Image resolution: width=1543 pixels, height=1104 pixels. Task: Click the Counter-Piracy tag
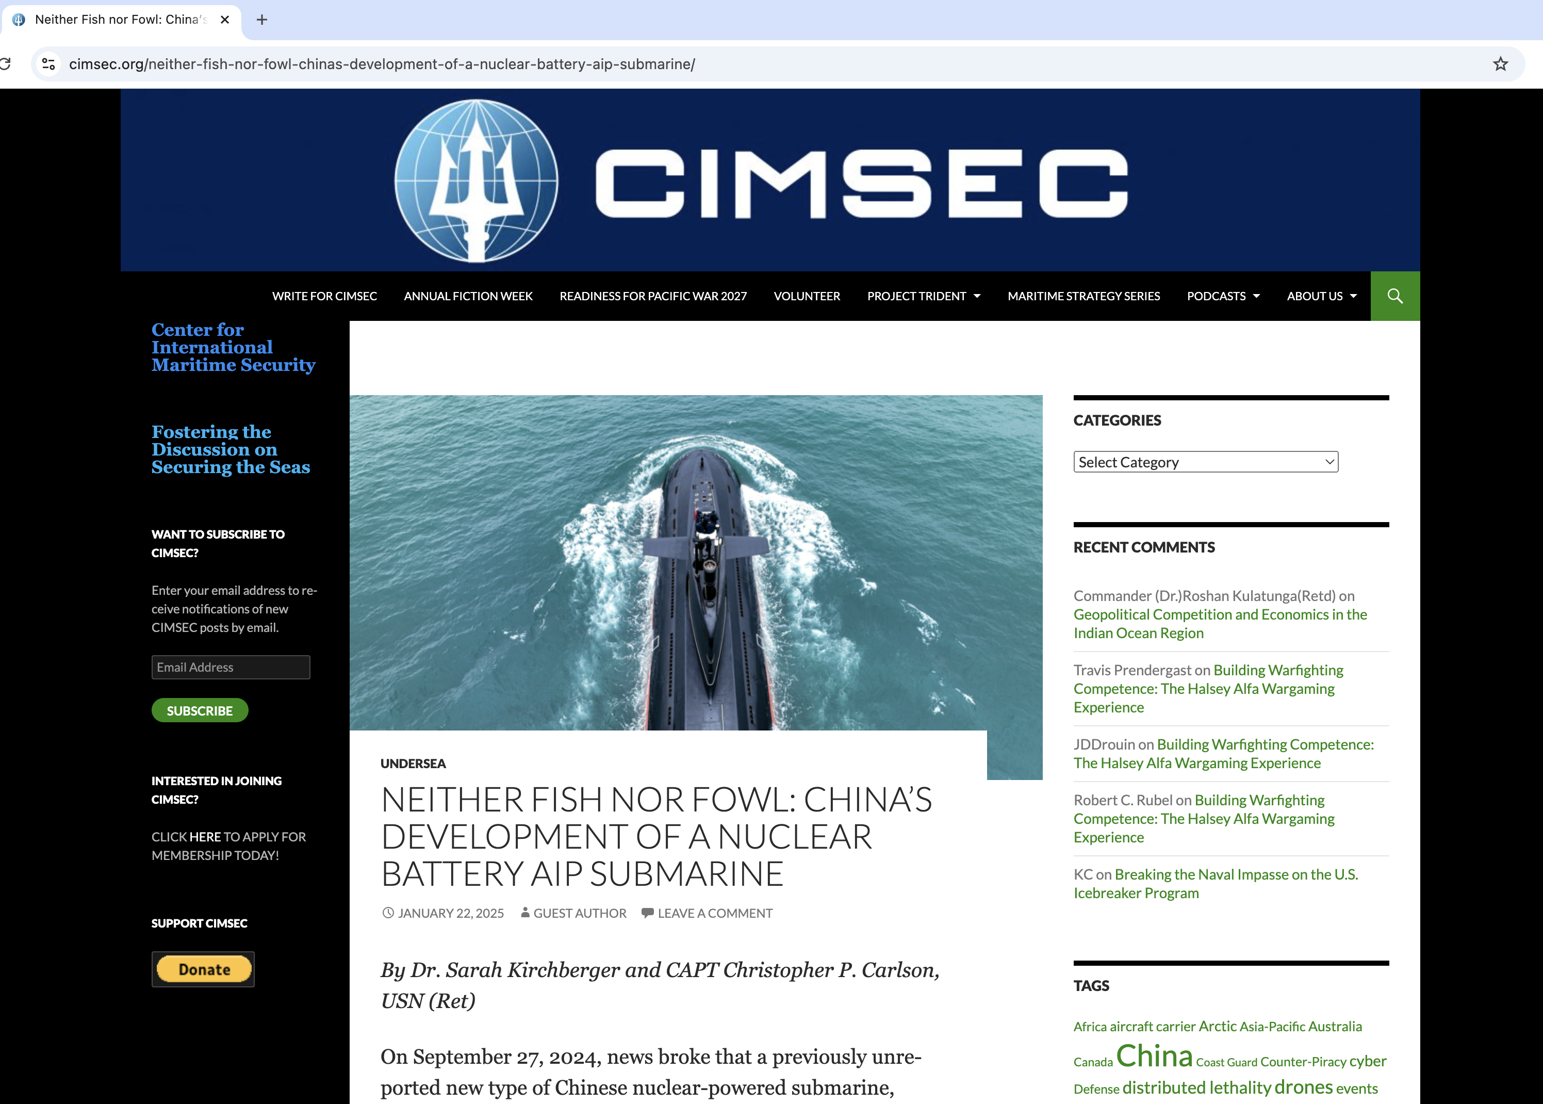(1303, 1062)
